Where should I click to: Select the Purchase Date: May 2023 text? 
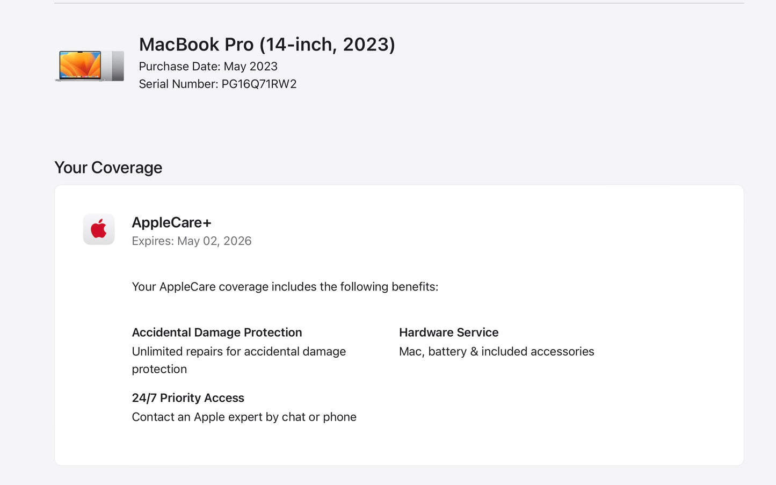(208, 66)
